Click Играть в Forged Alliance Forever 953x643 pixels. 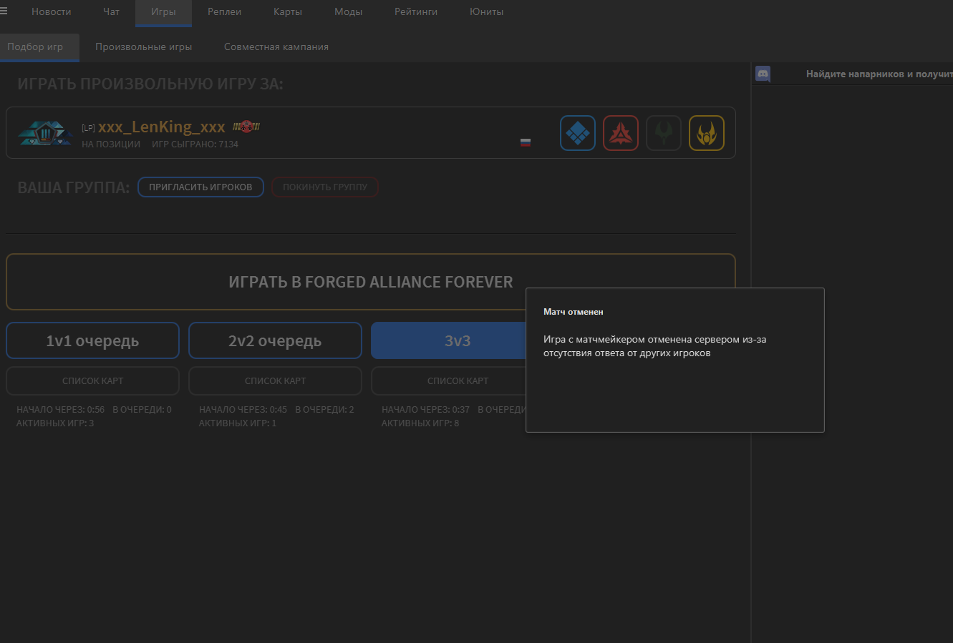click(x=371, y=282)
